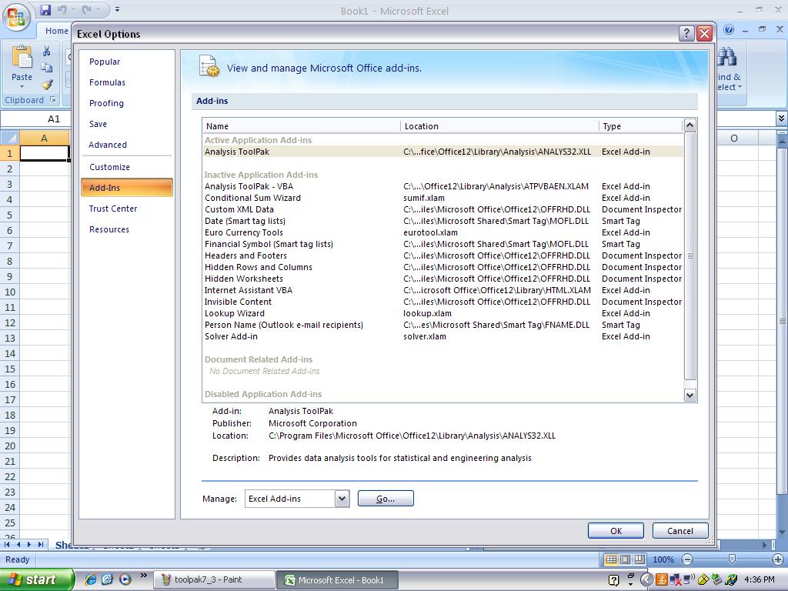The width and height of the screenshot is (788, 591).
Task: Select the Trust Center category
Action: point(113,209)
